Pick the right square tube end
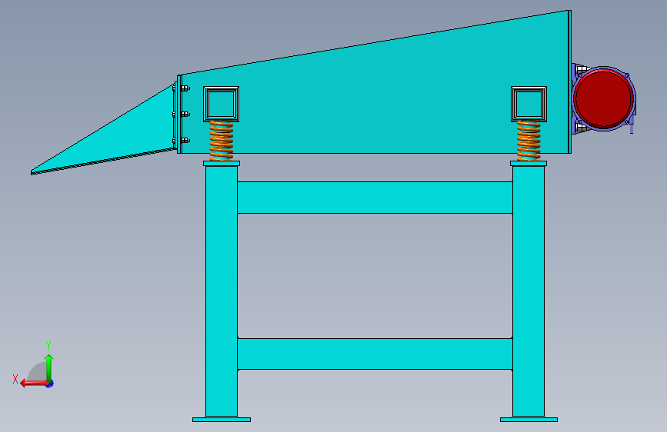667x432 pixels. (x=529, y=104)
